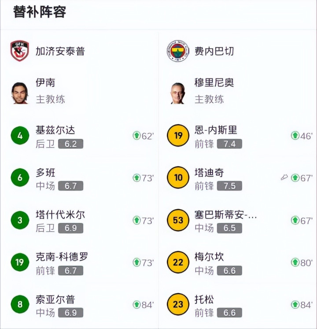This screenshot has height=329, width=317.
Task: Click the assist boot icon beside 塔迪奇
Action: pos(284,178)
